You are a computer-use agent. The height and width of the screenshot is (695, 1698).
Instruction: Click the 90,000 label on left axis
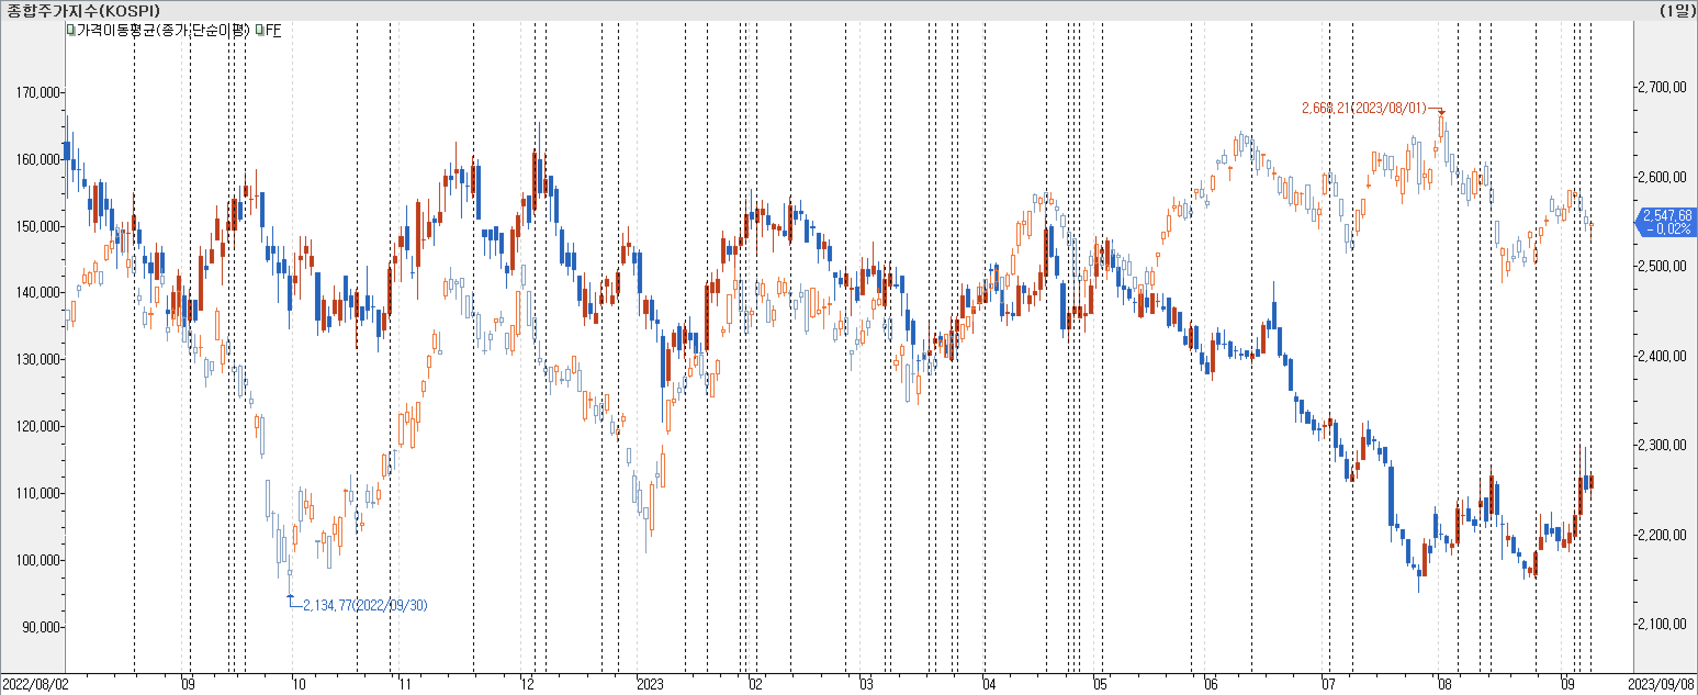(x=41, y=626)
